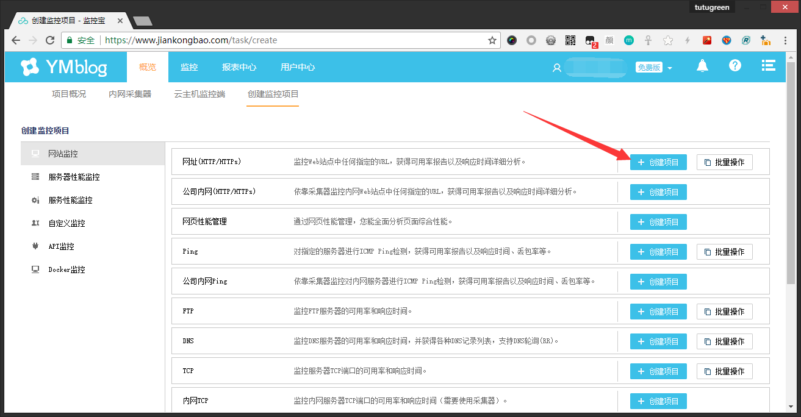Click the 网页性能管理 row label

[204, 222]
